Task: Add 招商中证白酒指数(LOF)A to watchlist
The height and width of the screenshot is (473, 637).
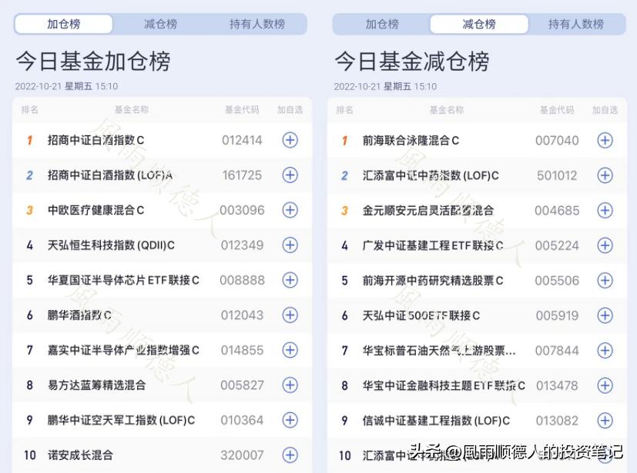Action: pyautogui.click(x=290, y=175)
